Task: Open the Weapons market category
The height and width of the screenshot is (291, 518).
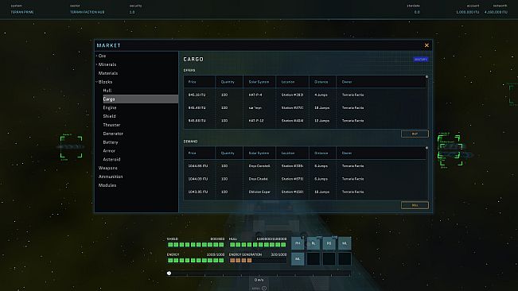Action: (x=107, y=168)
